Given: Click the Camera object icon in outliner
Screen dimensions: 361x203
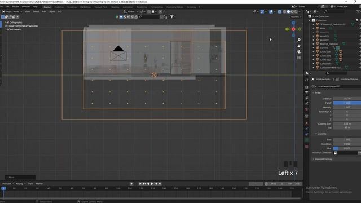Looking at the screenshot, I should coord(318,48).
